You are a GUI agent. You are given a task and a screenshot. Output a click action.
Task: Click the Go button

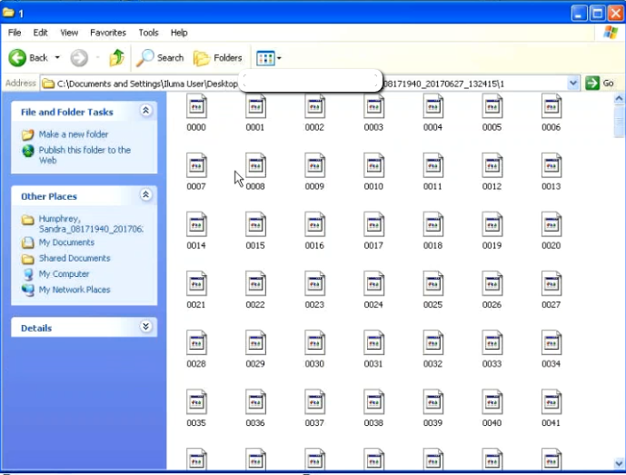[600, 84]
